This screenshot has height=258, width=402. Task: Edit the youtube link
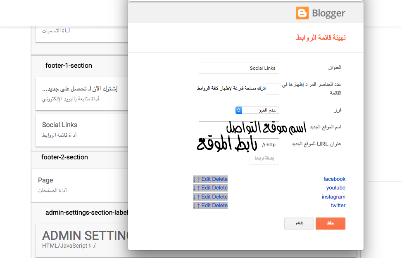tap(206, 187)
